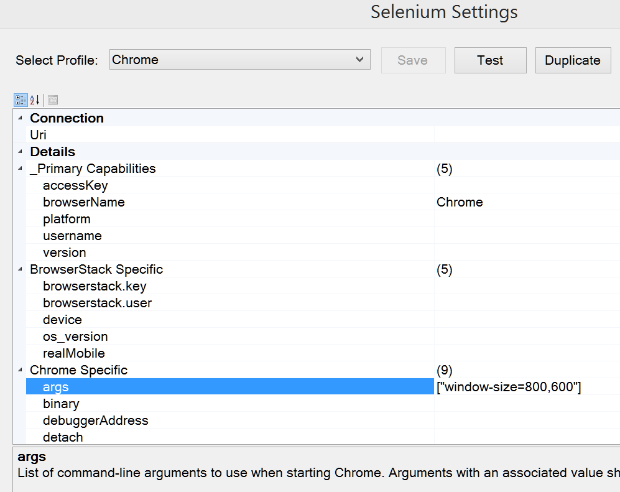This screenshot has height=492, width=620.
Task: Choose the debuggerAddress property
Action: pyautogui.click(x=96, y=420)
